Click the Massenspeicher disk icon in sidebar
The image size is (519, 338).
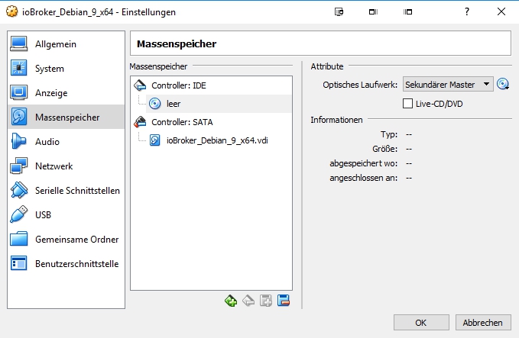19,117
